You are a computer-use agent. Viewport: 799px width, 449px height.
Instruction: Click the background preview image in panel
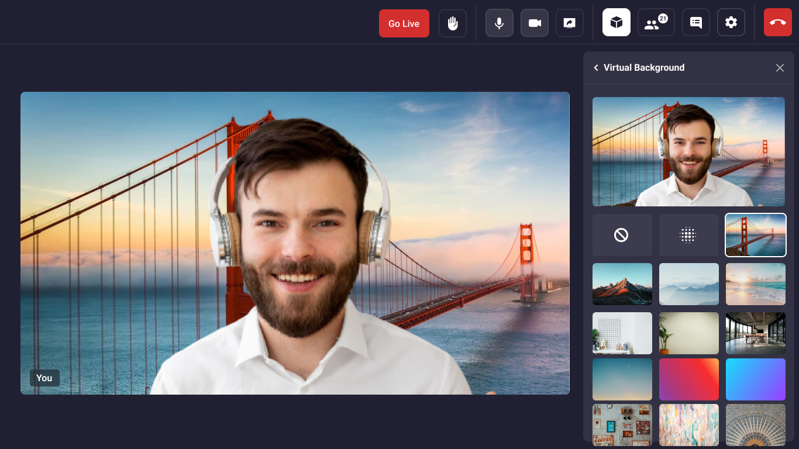click(x=688, y=151)
